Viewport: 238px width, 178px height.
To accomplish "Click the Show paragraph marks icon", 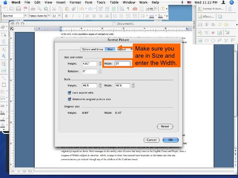I will click(x=128, y=9).
